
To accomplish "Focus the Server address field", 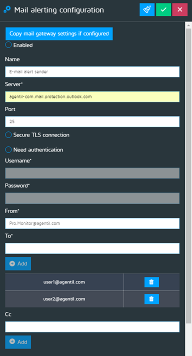I will click(92, 96).
